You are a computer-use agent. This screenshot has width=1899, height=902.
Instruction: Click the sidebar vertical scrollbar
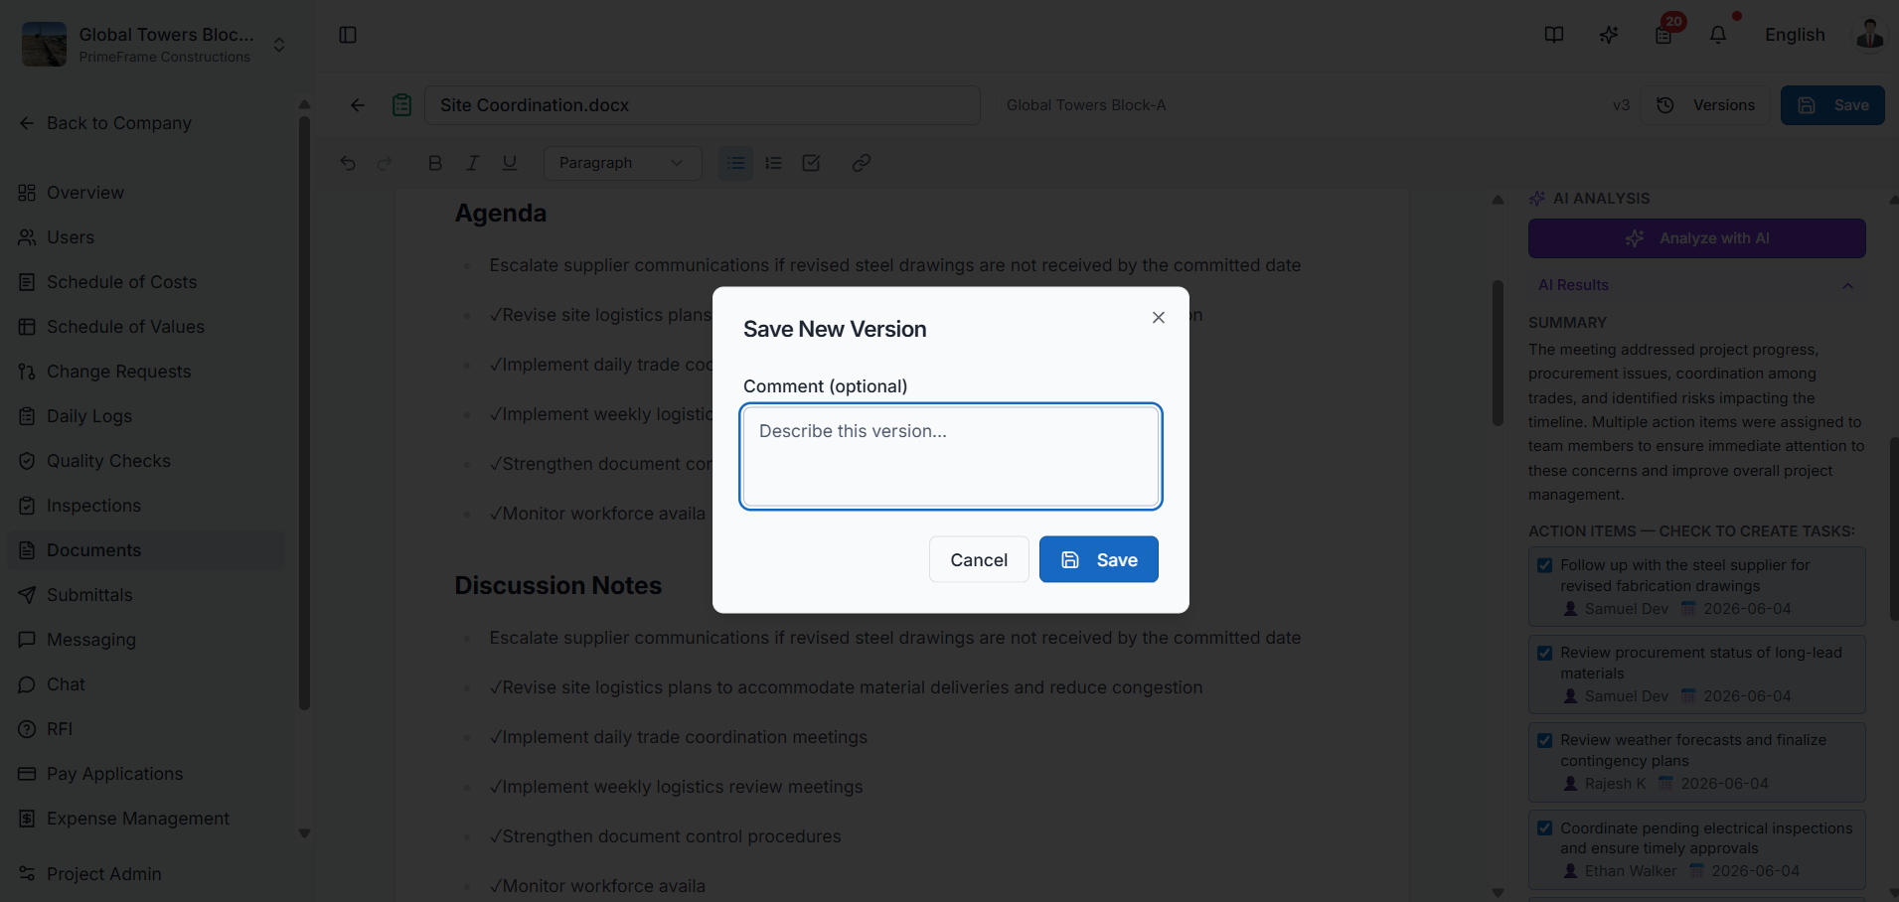(304, 412)
